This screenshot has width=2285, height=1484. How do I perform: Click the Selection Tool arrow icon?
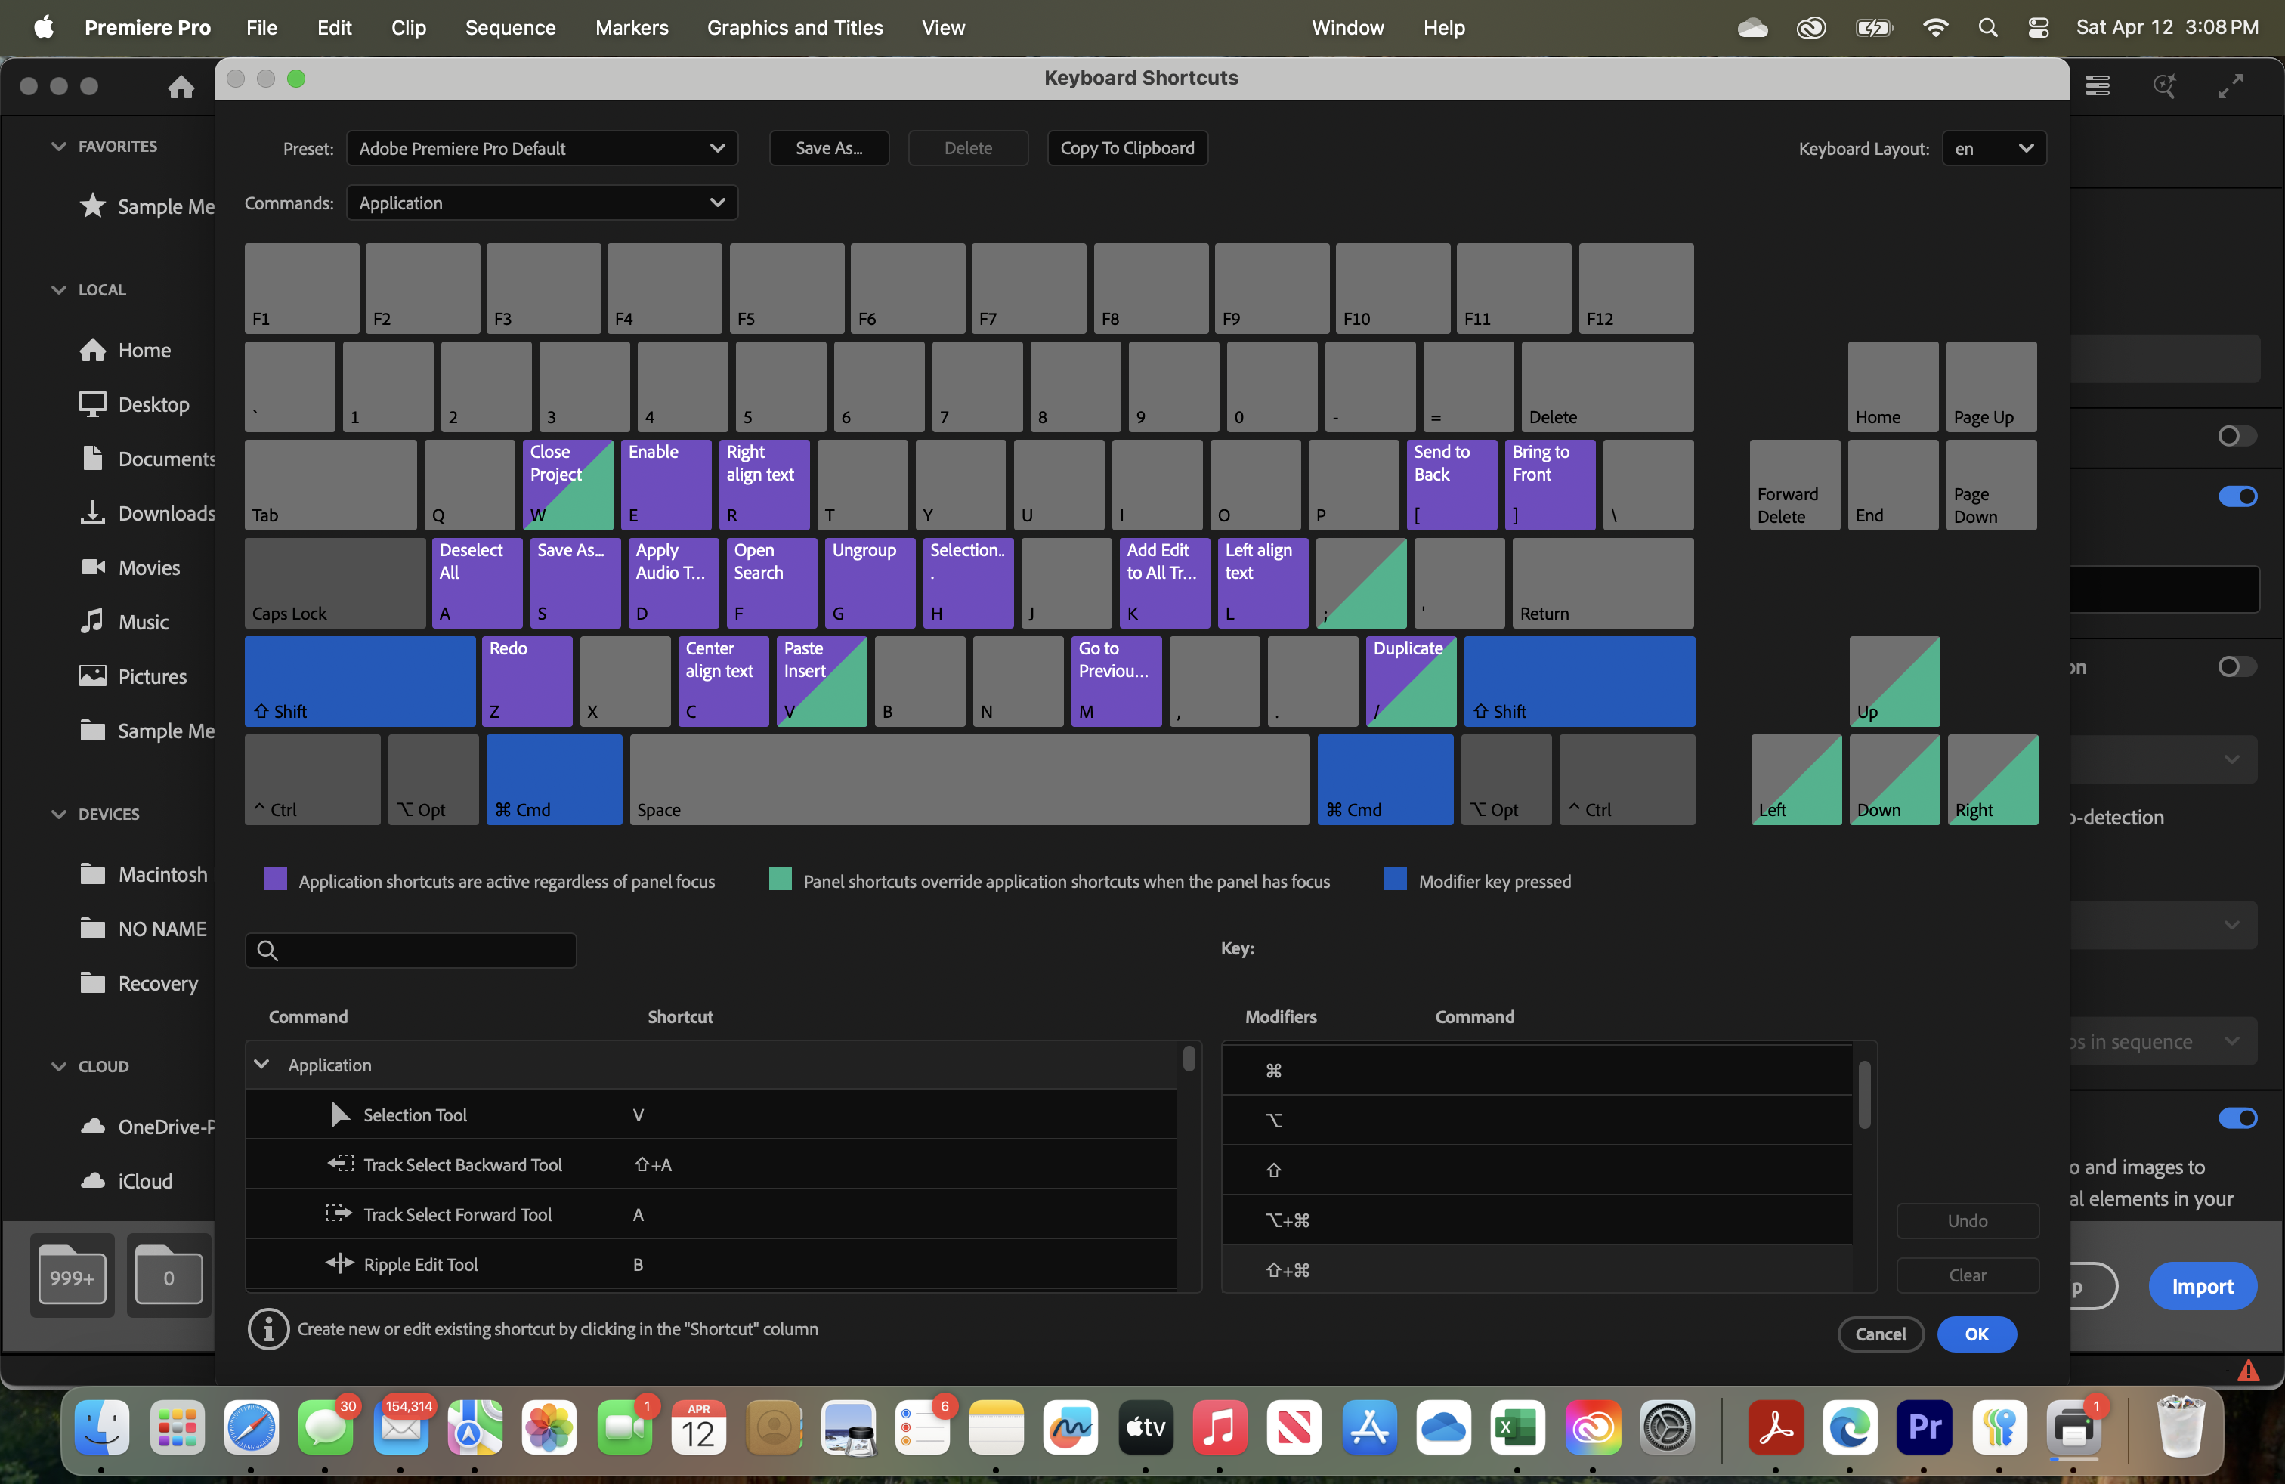tap(340, 1115)
